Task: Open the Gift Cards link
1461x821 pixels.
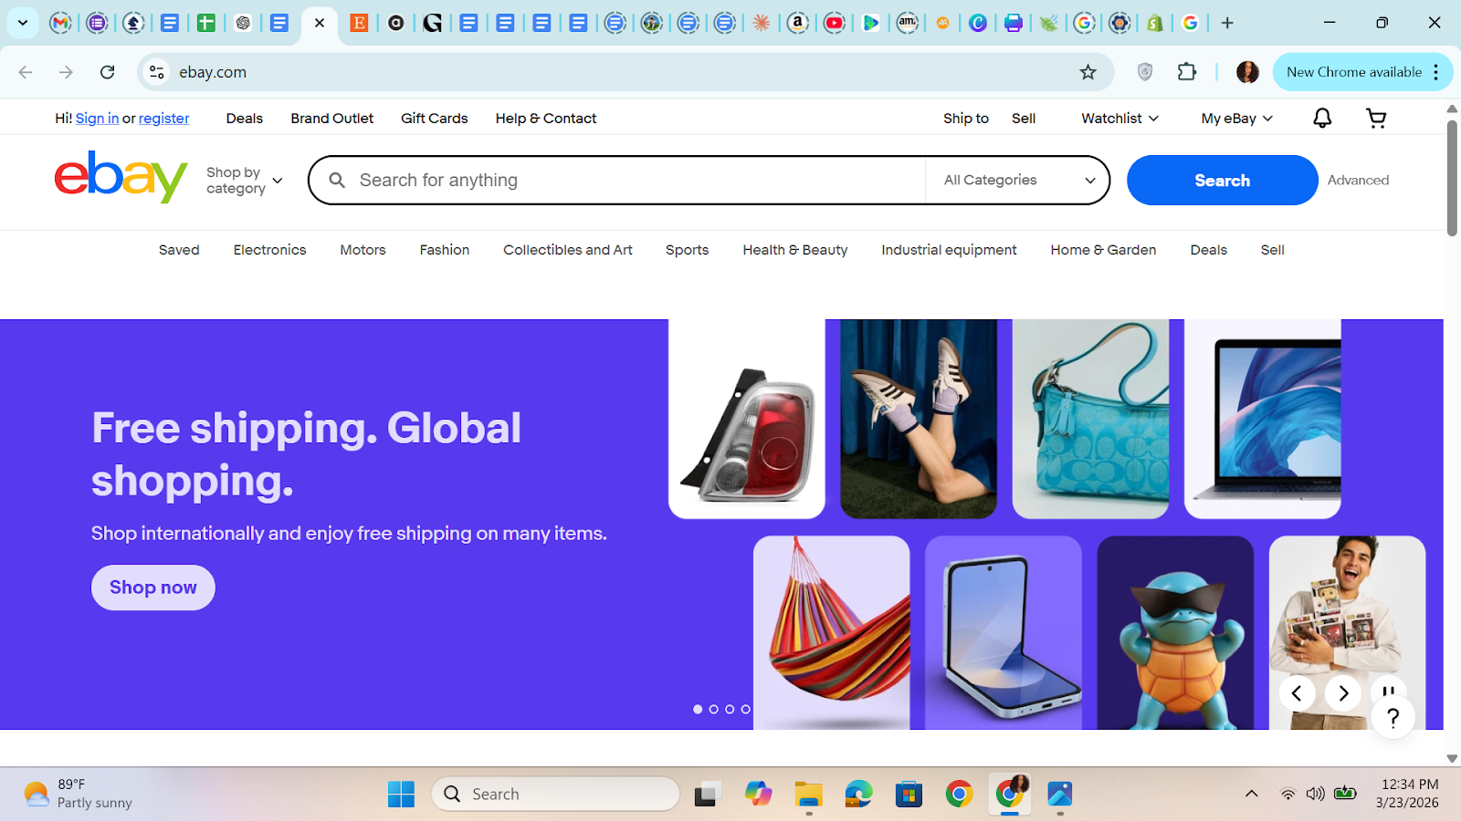Action: [x=434, y=118]
